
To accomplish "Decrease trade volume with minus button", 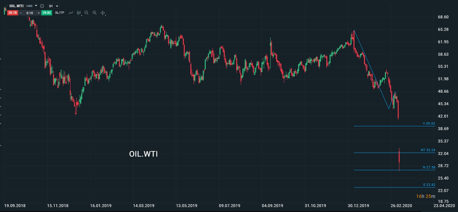I will (21, 13).
